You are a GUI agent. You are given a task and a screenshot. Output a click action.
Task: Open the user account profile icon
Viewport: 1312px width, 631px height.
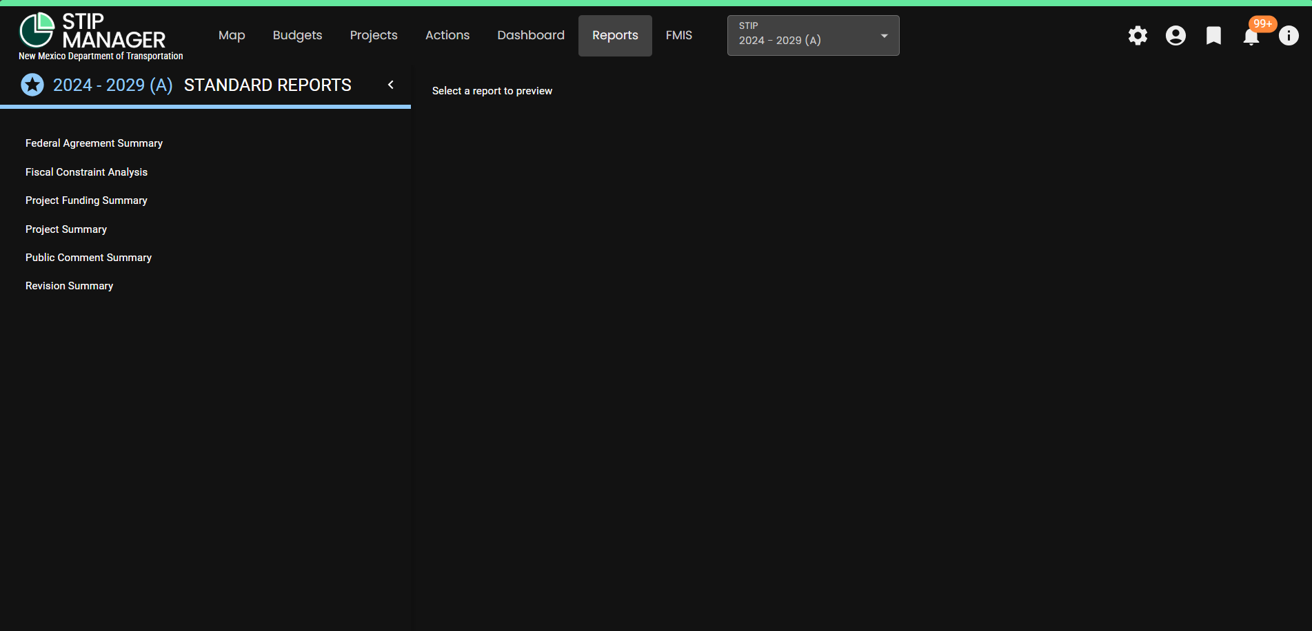tap(1175, 36)
